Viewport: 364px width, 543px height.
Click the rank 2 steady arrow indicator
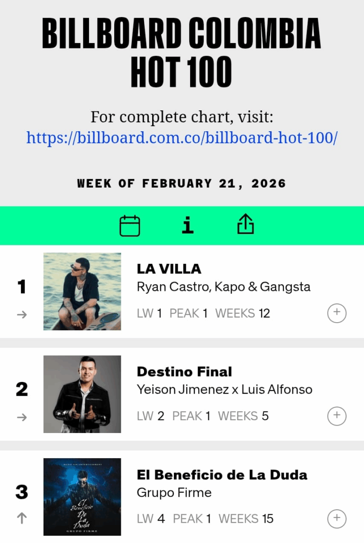(22, 417)
